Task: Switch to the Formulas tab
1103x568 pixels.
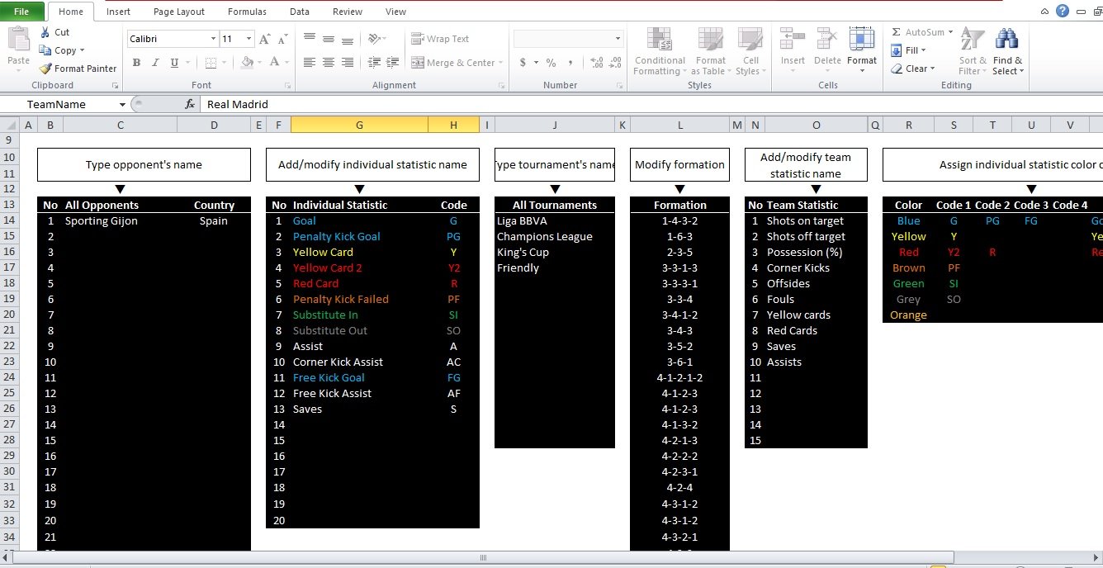Action: (247, 12)
